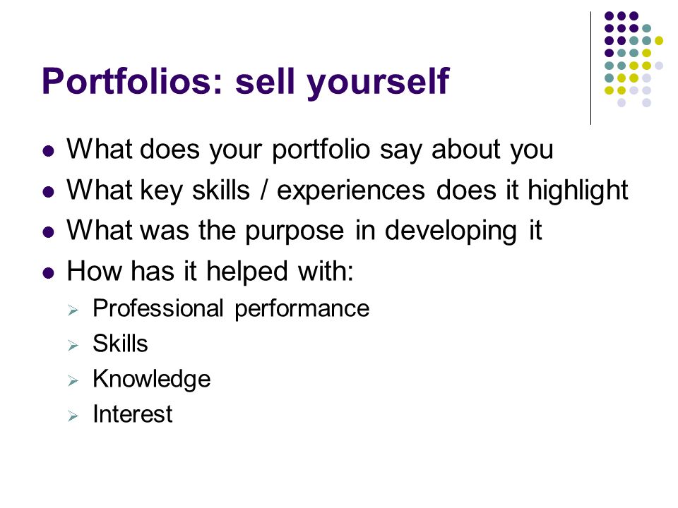
Task: Click the arrow bullet beside 'Interest'
Action: click(x=73, y=416)
